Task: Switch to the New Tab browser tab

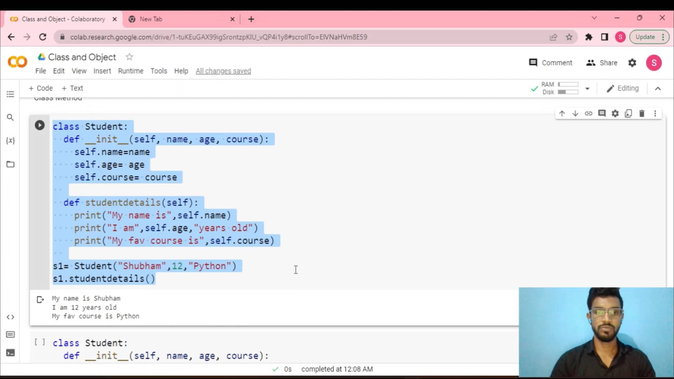Action: click(151, 19)
